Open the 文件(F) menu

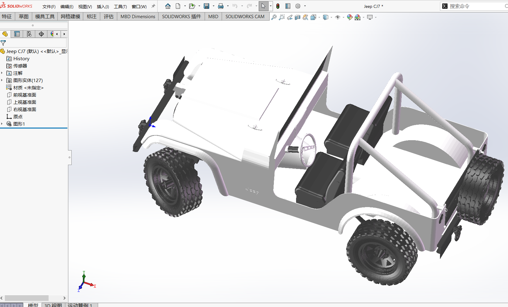click(x=49, y=6)
